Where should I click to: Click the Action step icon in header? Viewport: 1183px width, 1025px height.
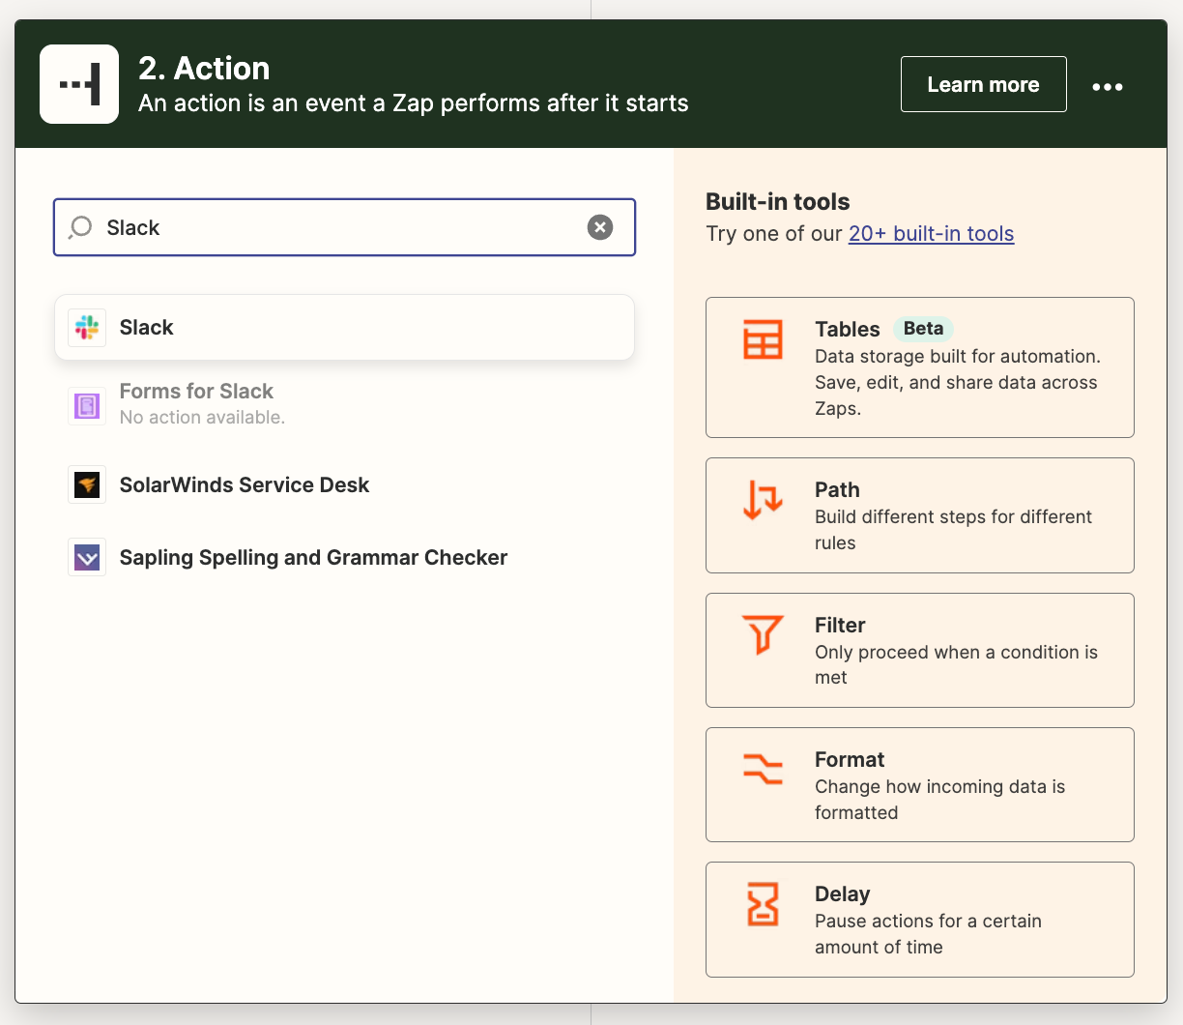[x=79, y=84]
